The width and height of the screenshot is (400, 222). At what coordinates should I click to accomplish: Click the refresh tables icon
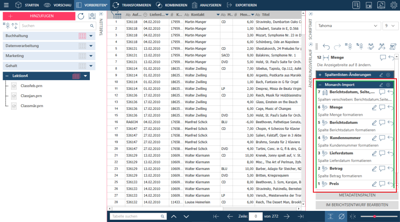[81, 16]
